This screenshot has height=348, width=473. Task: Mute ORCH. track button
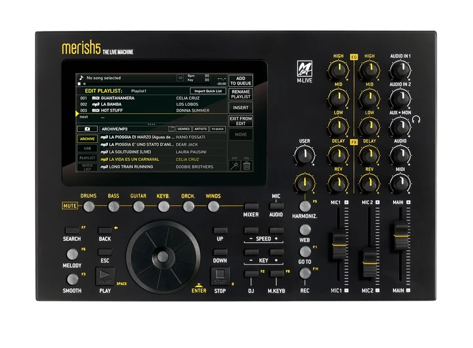tap(189, 207)
